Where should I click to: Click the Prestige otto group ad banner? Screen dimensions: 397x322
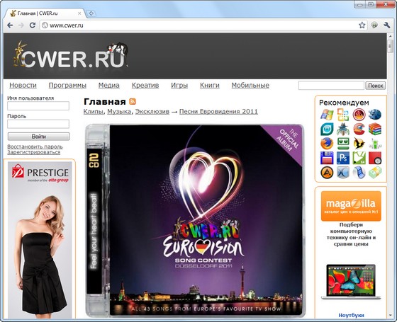40,240
